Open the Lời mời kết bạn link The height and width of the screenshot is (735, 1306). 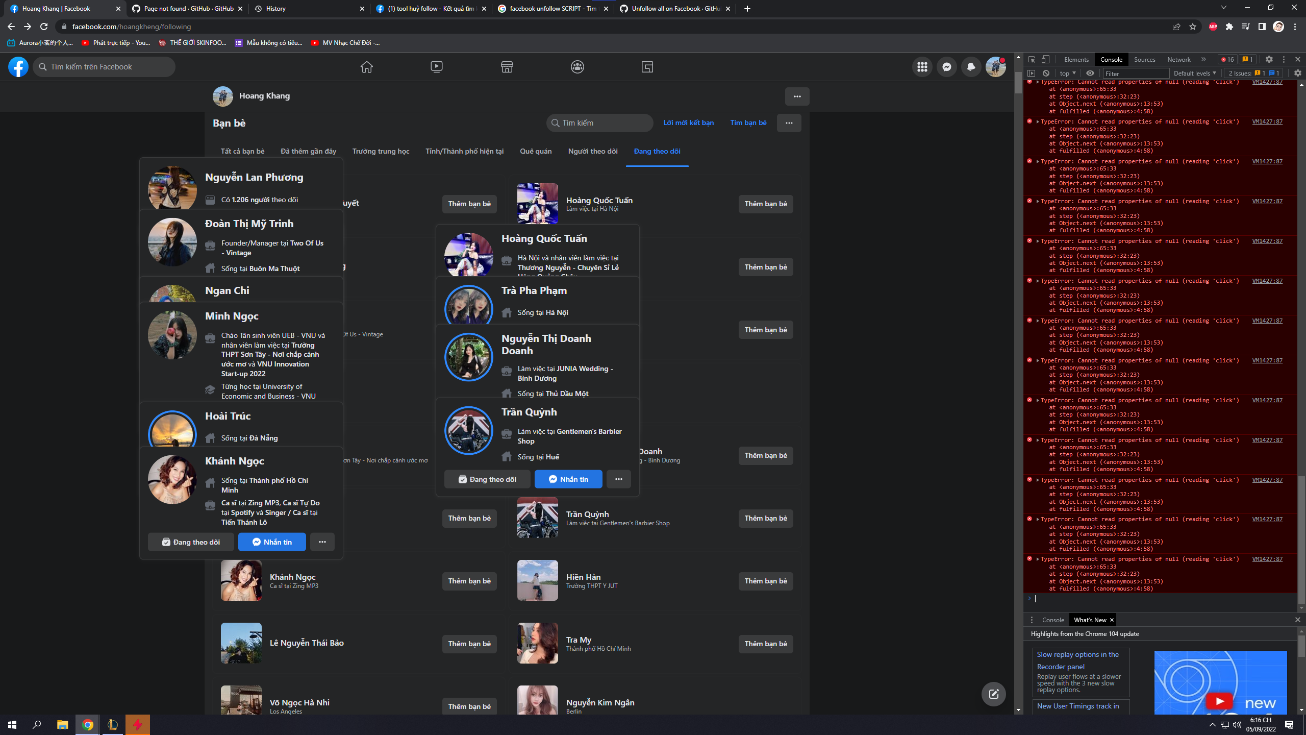click(688, 123)
